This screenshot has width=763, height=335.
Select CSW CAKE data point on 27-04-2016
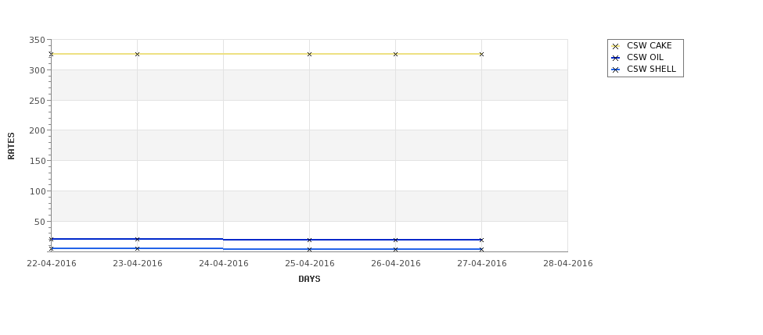coord(482,55)
